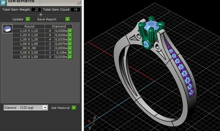Click the Diamond column header

point(59,26)
